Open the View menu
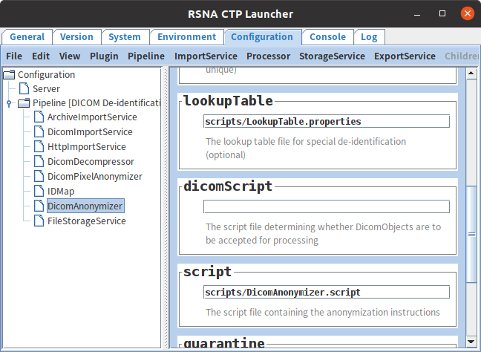 pos(70,56)
